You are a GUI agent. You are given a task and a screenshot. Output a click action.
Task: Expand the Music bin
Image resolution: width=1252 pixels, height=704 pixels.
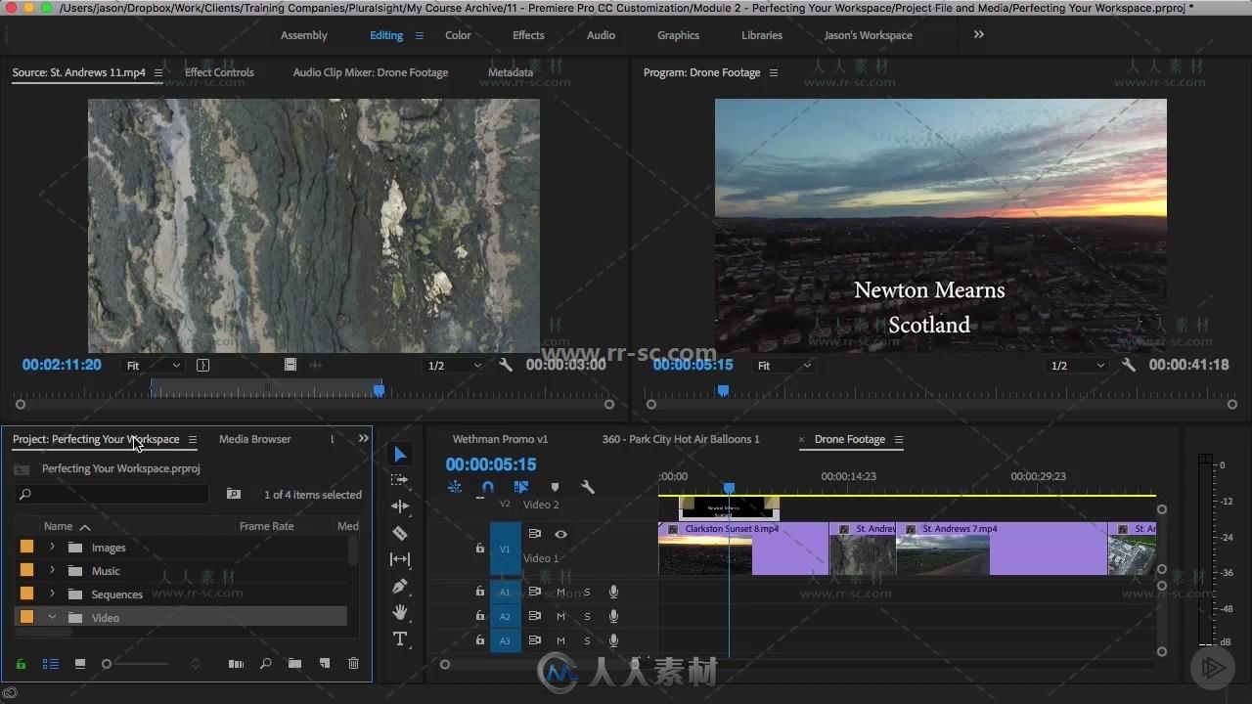(52, 571)
